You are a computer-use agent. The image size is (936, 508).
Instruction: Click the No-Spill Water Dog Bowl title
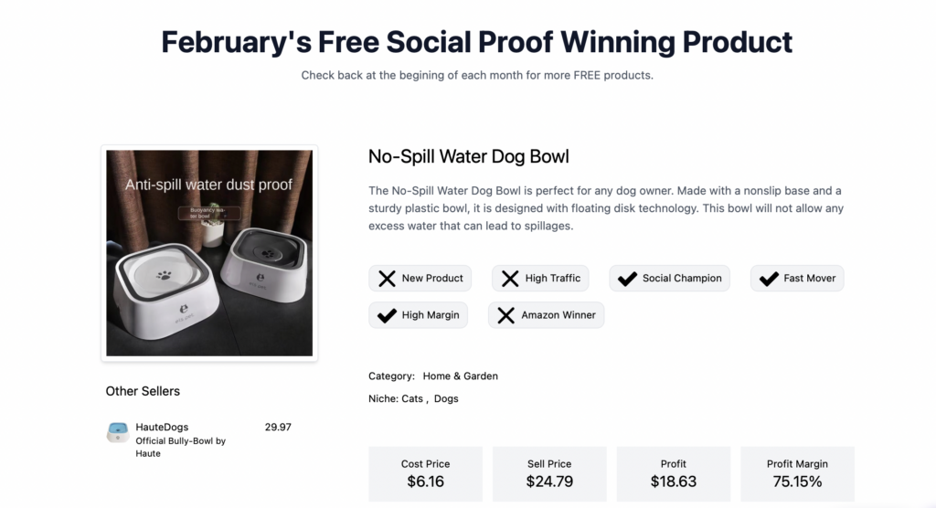pyautogui.click(x=469, y=156)
